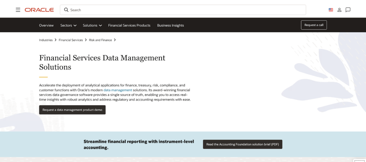Click the search magnifier icon
This screenshot has width=366, height=162.
(x=66, y=10)
